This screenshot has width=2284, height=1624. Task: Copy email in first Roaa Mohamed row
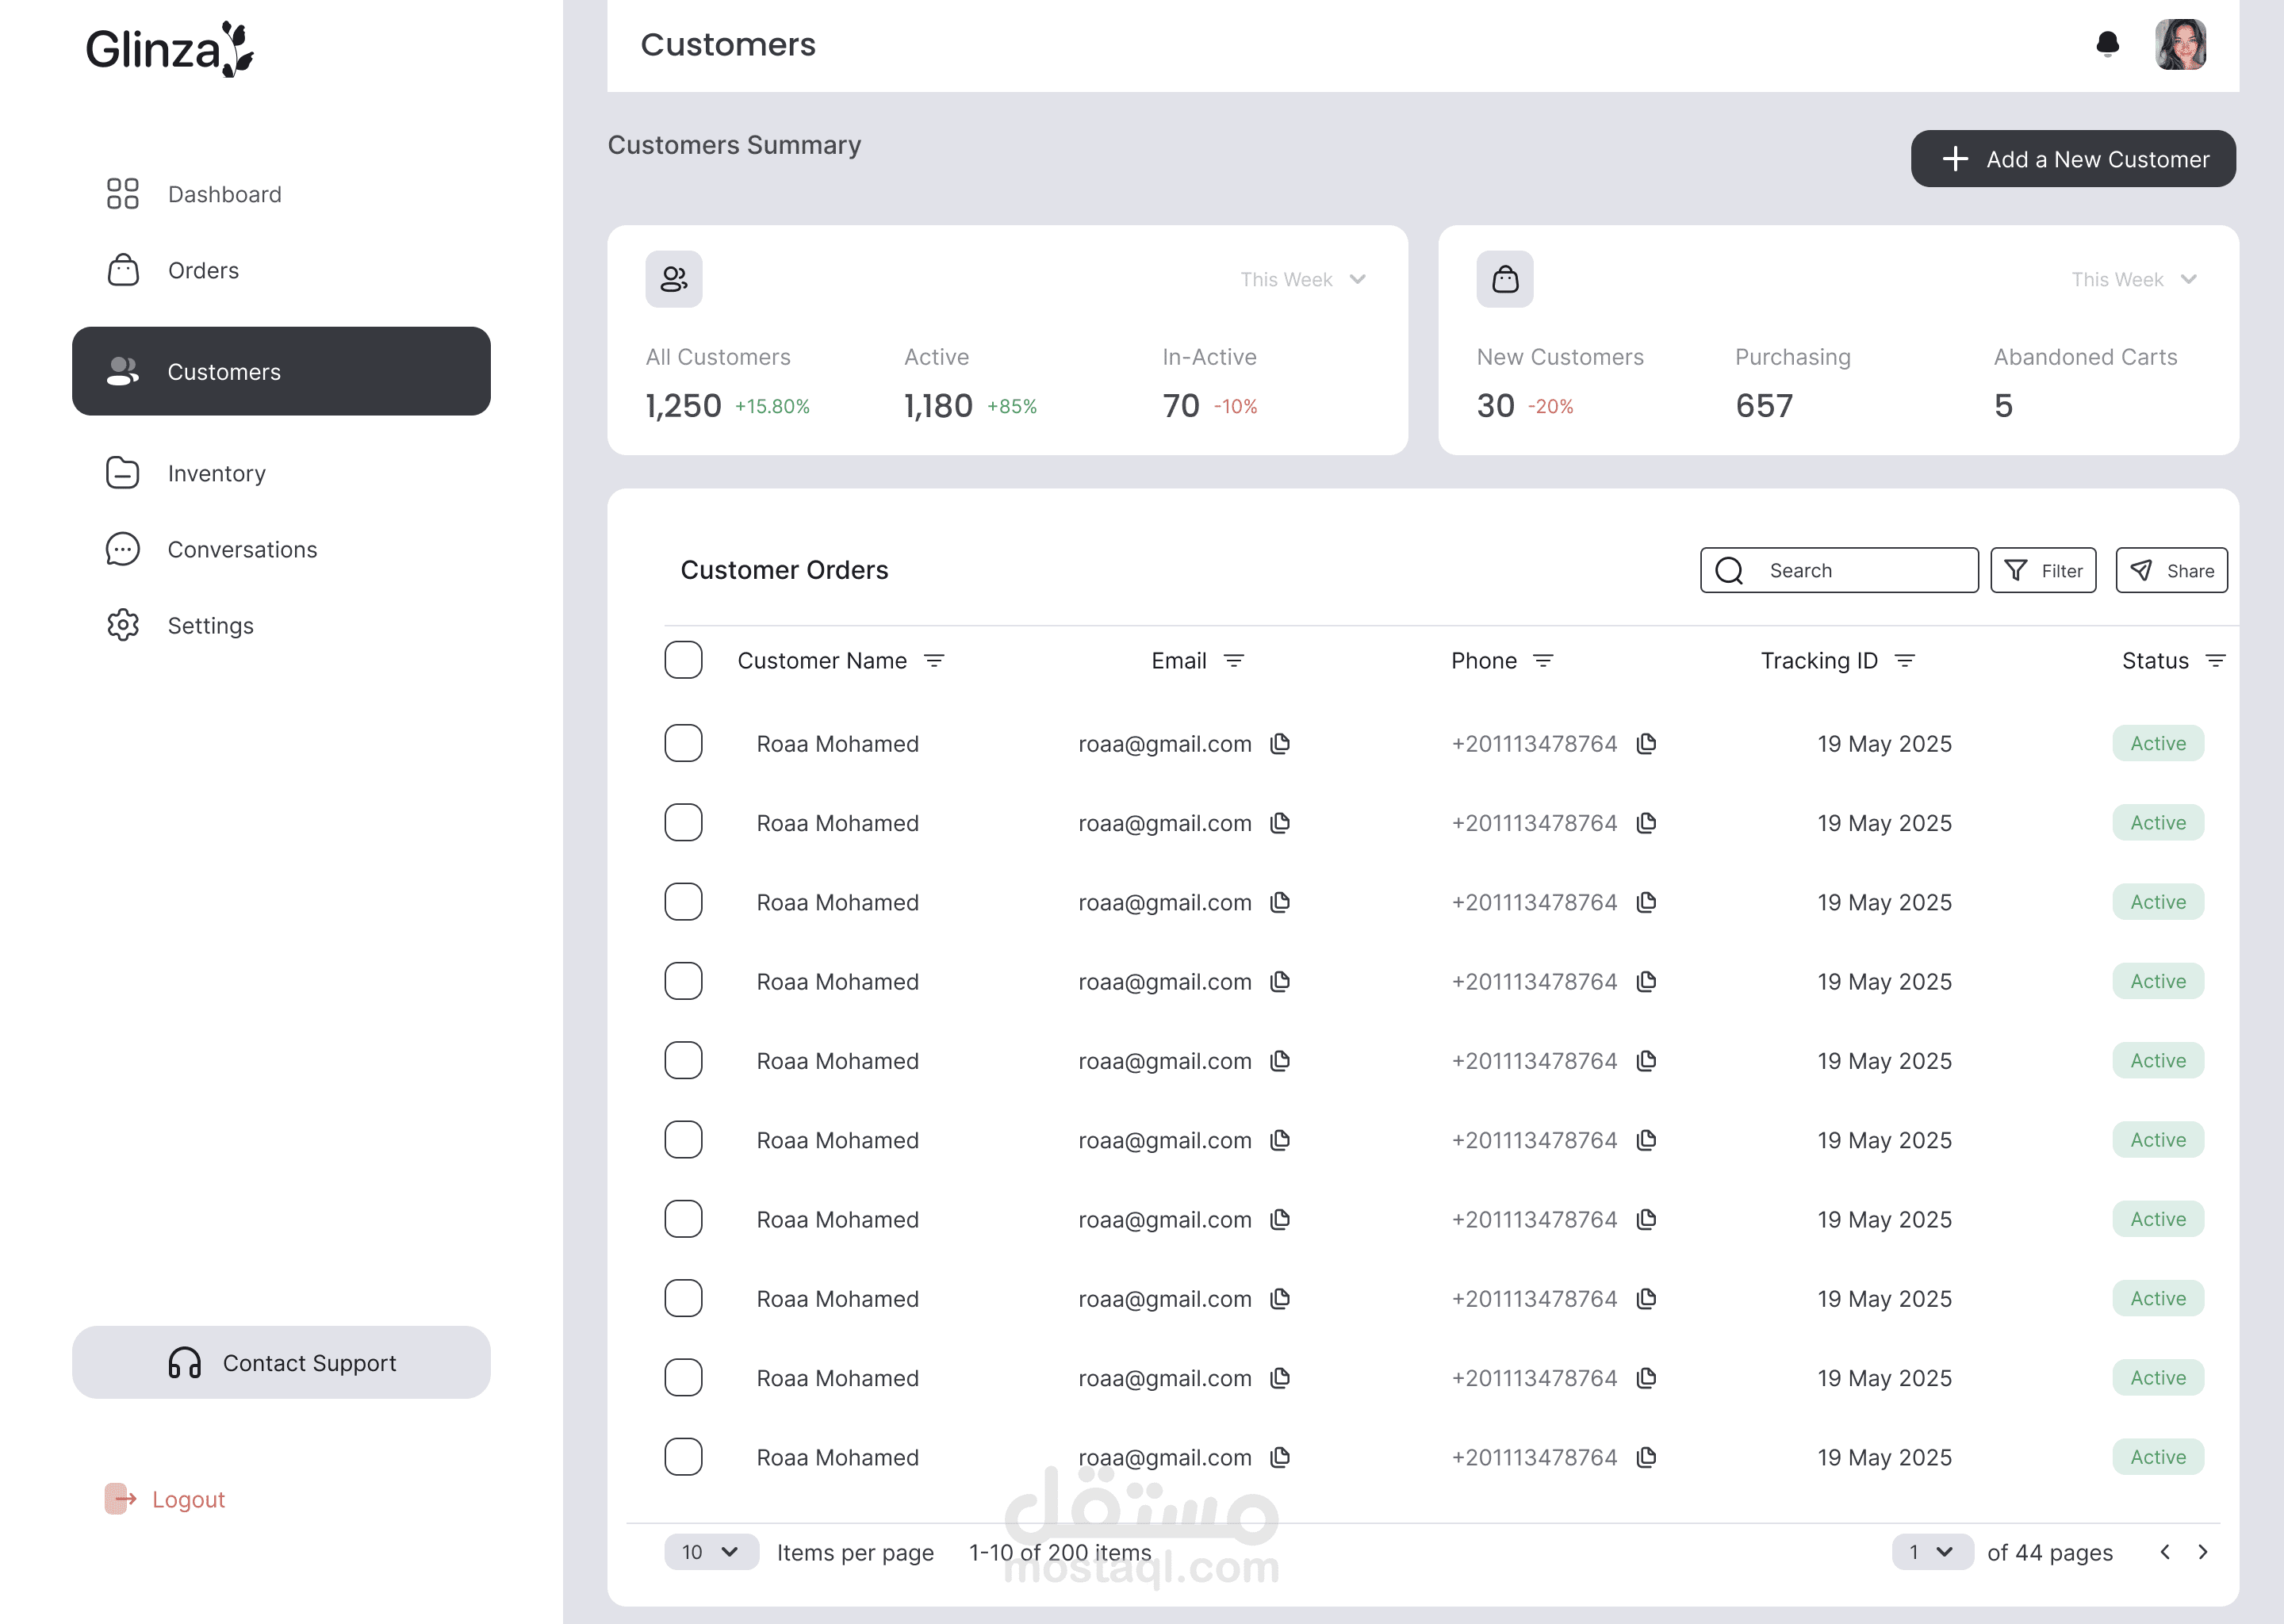pos(1279,743)
